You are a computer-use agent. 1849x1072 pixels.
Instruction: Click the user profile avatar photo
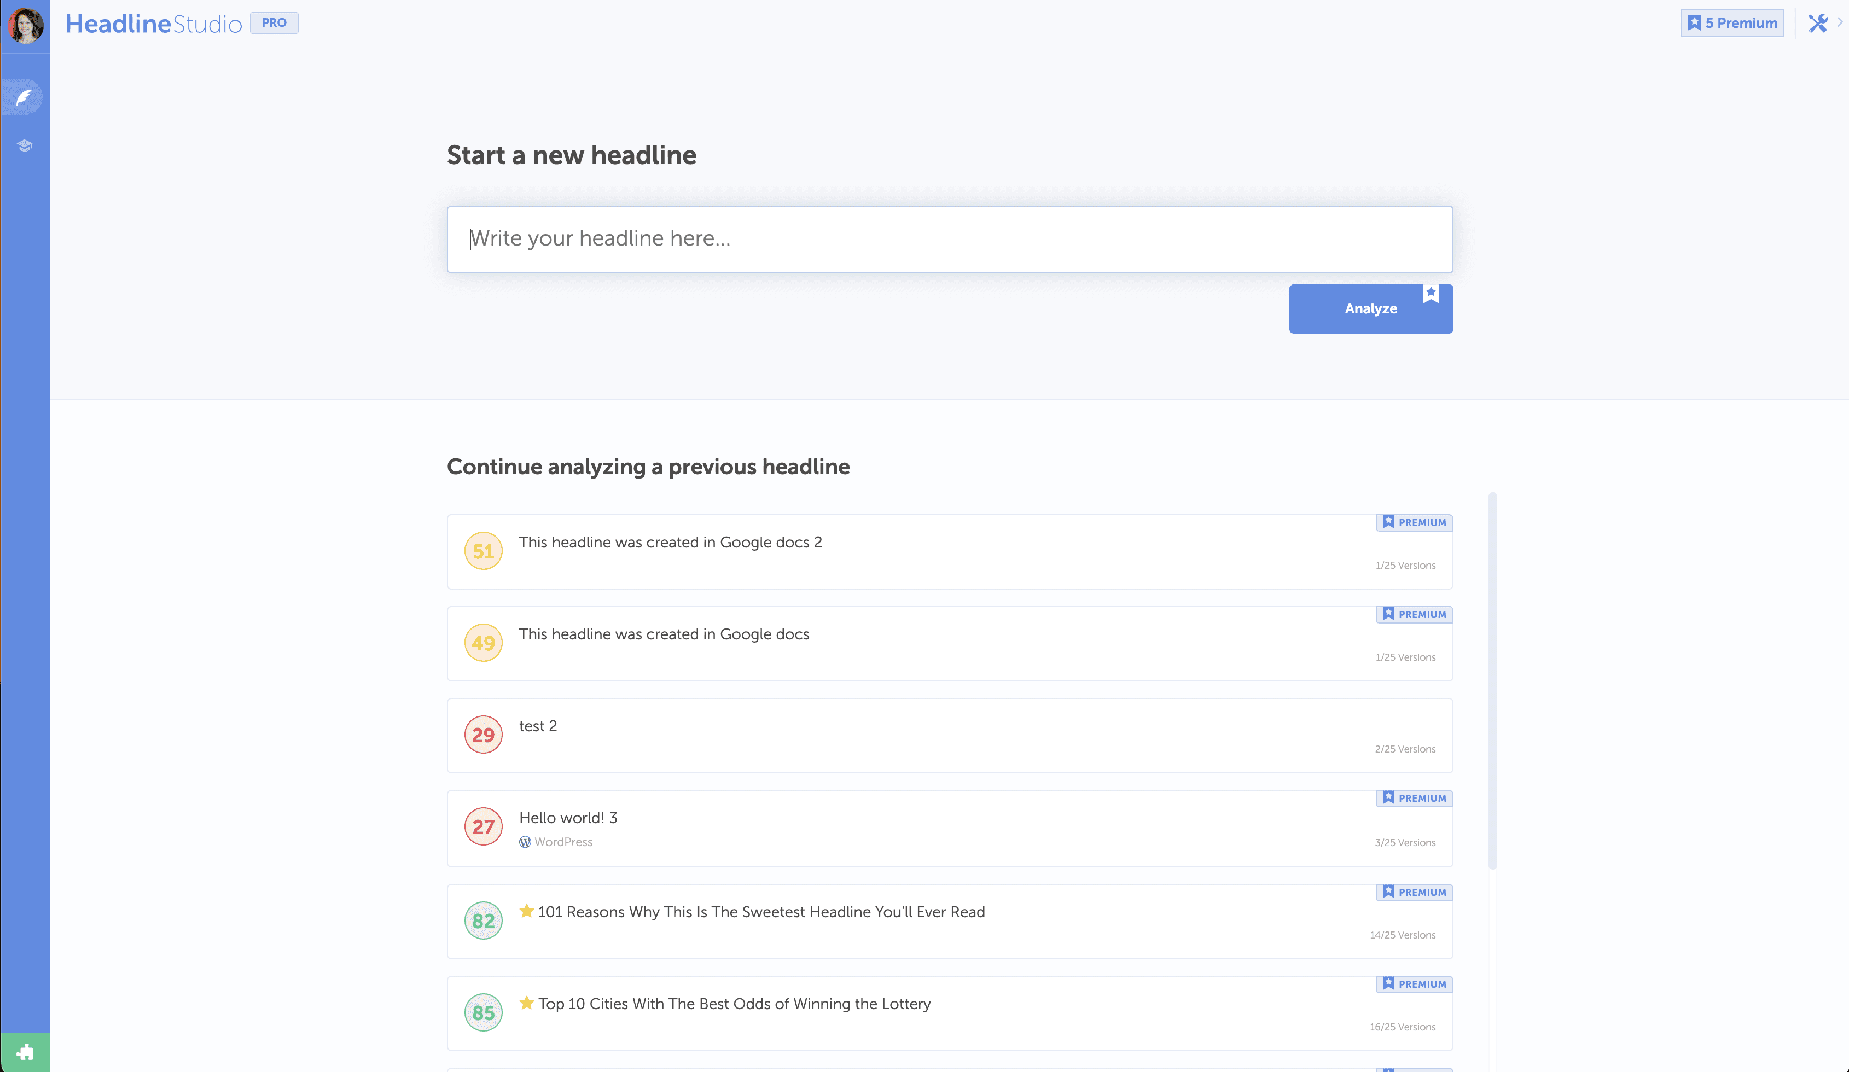click(25, 25)
